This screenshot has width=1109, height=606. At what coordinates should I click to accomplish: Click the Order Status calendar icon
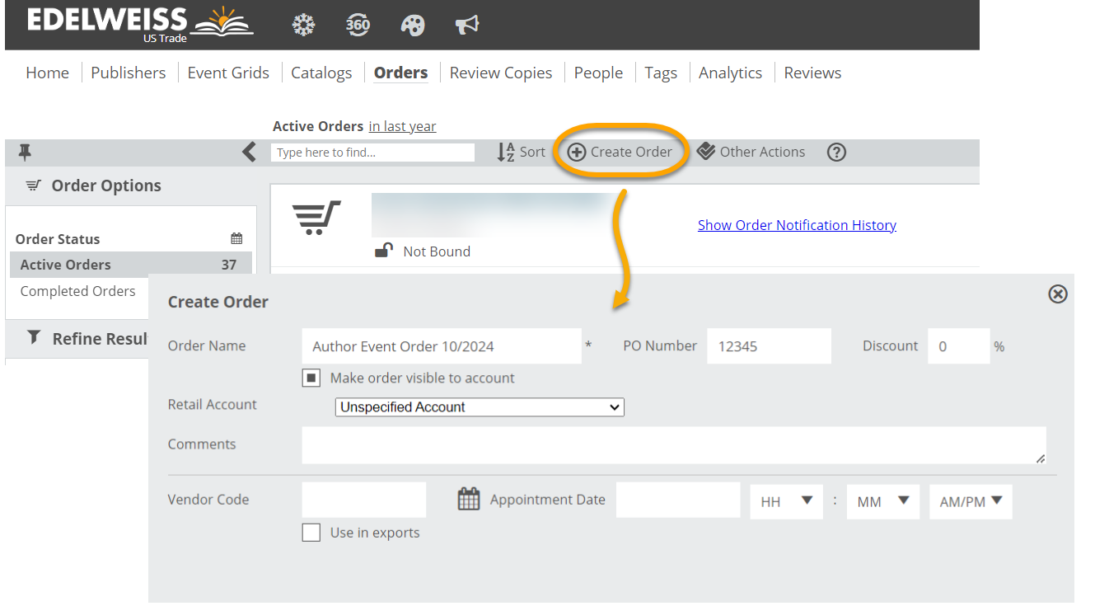(x=236, y=239)
